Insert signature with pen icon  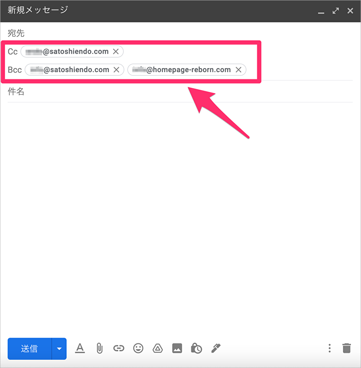(216, 348)
